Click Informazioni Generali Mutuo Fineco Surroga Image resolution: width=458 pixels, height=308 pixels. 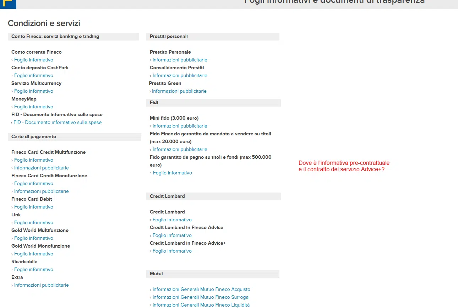[x=200, y=297]
